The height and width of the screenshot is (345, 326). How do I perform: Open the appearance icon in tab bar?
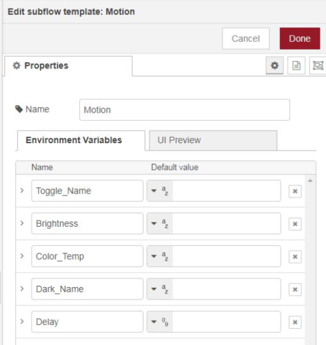pos(318,65)
